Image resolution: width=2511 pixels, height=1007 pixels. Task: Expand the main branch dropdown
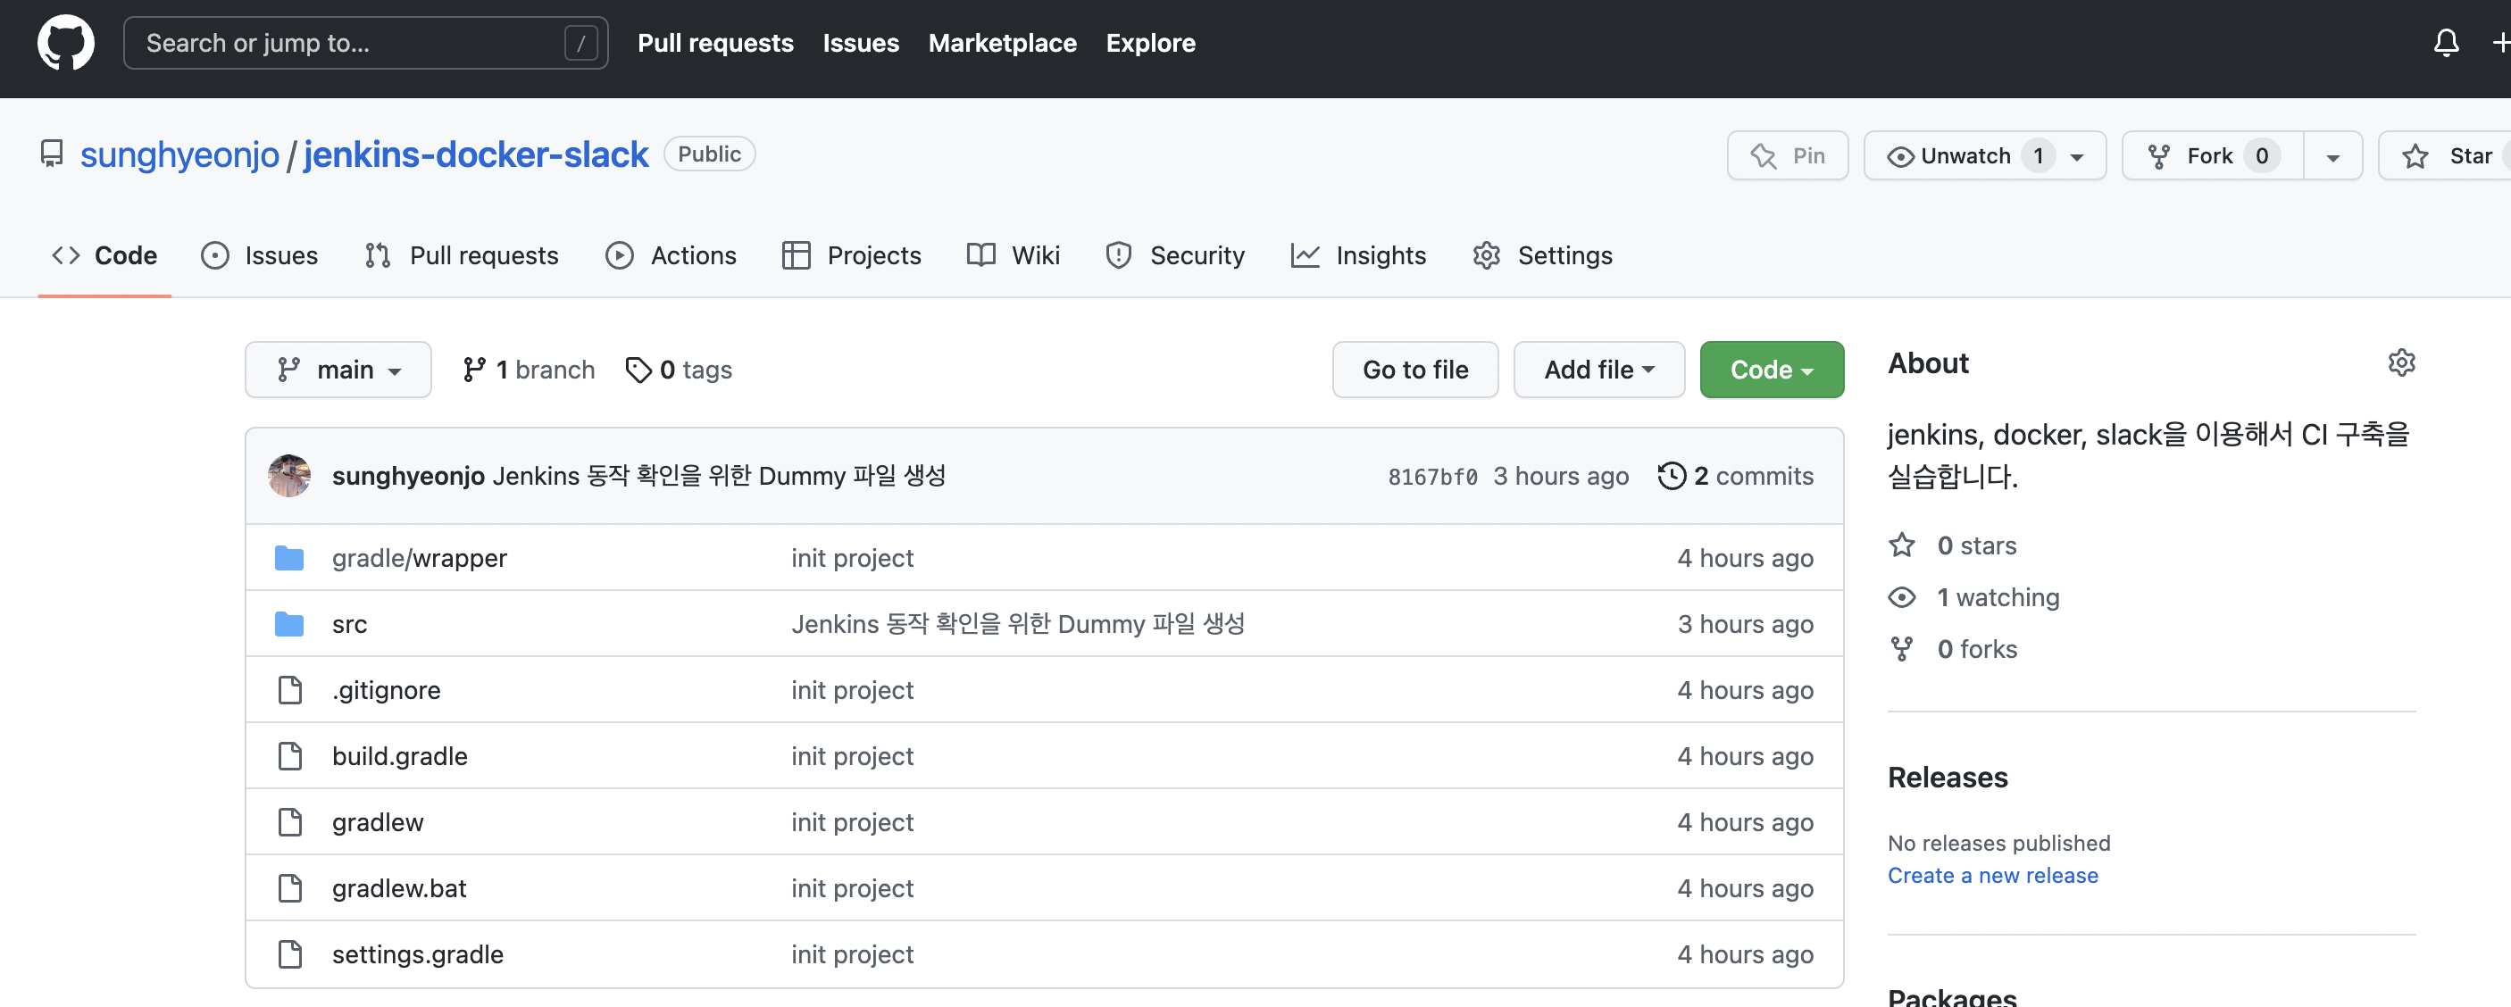coord(338,370)
